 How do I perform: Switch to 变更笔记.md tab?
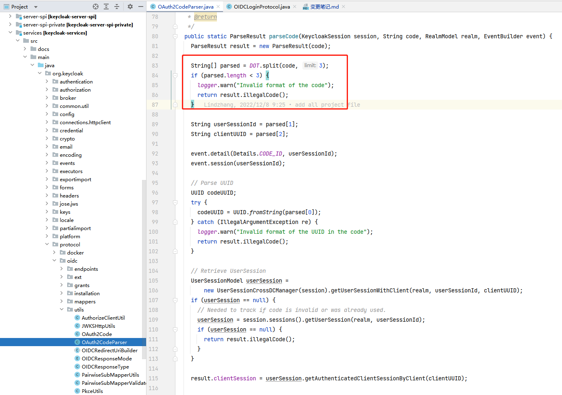pyautogui.click(x=324, y=7)
